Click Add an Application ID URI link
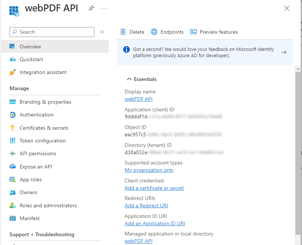 click(x=155, y=223)
